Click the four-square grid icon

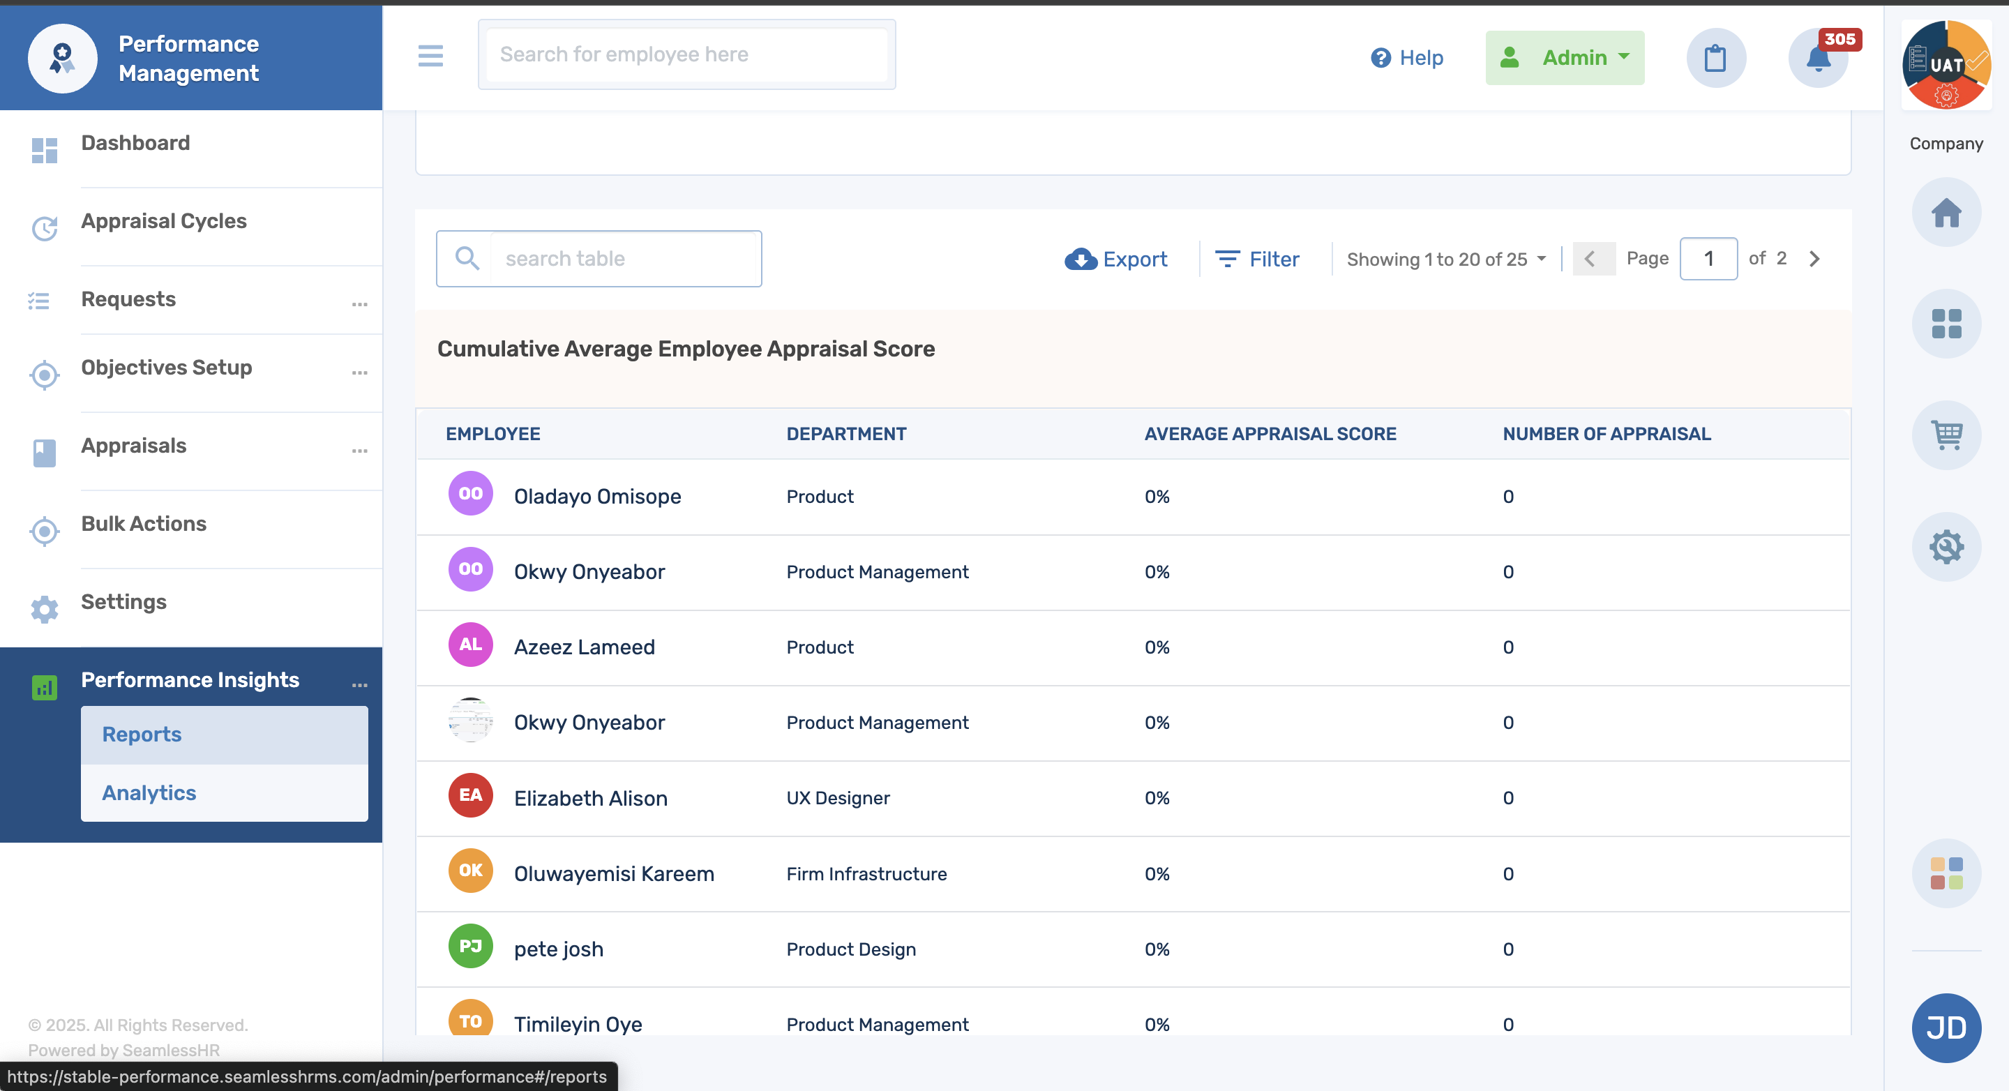[1946, 324]
